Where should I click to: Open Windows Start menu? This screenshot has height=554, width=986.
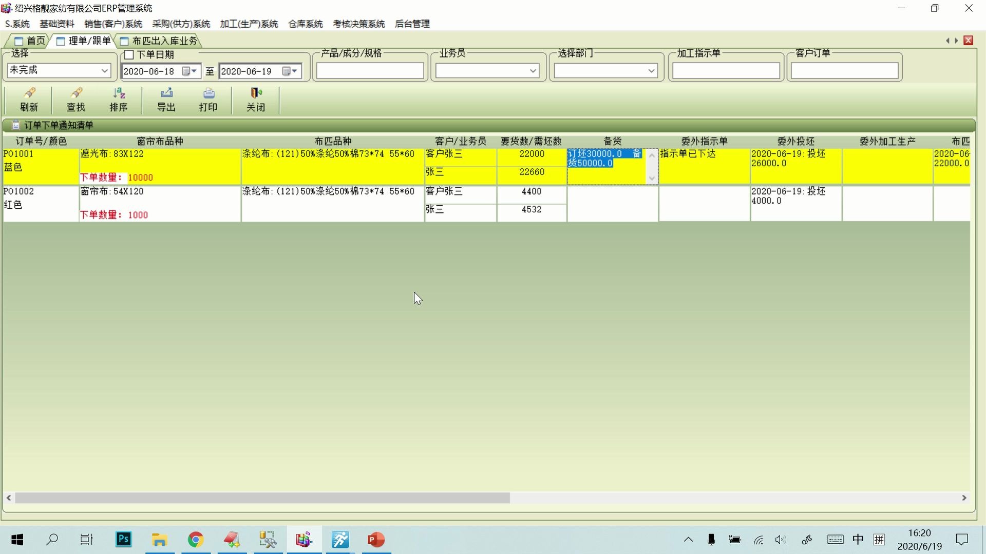17,540
